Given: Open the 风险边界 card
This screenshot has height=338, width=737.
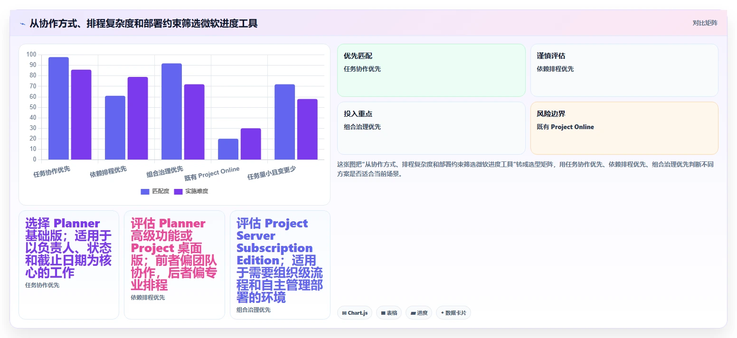Looking at the screenshot, I should (624, 128).
